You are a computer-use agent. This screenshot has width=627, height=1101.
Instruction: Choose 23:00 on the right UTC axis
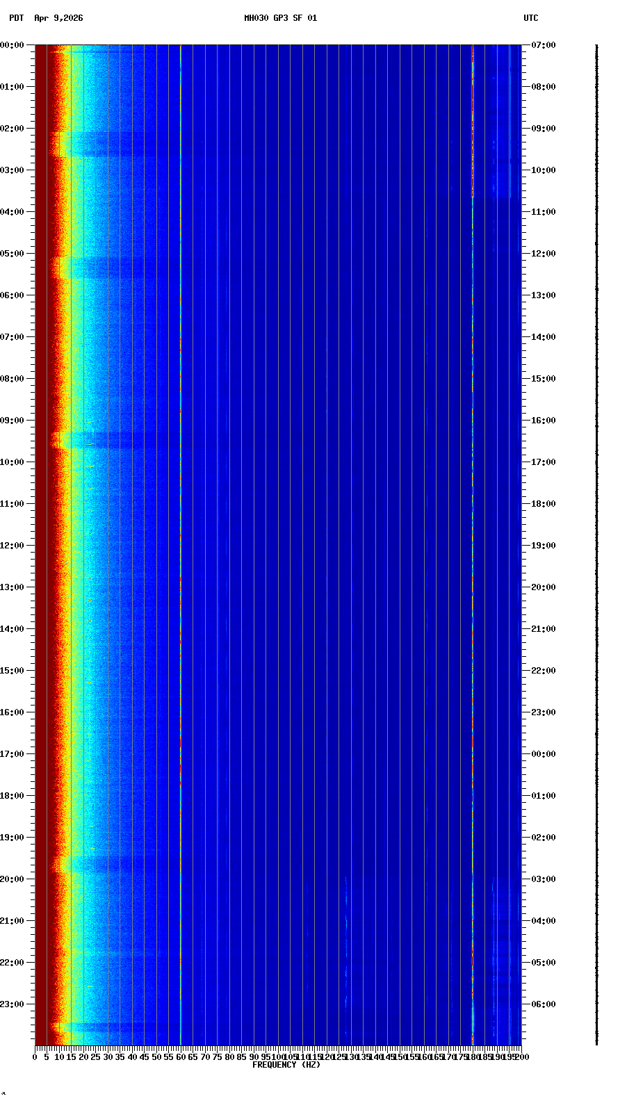544,712
